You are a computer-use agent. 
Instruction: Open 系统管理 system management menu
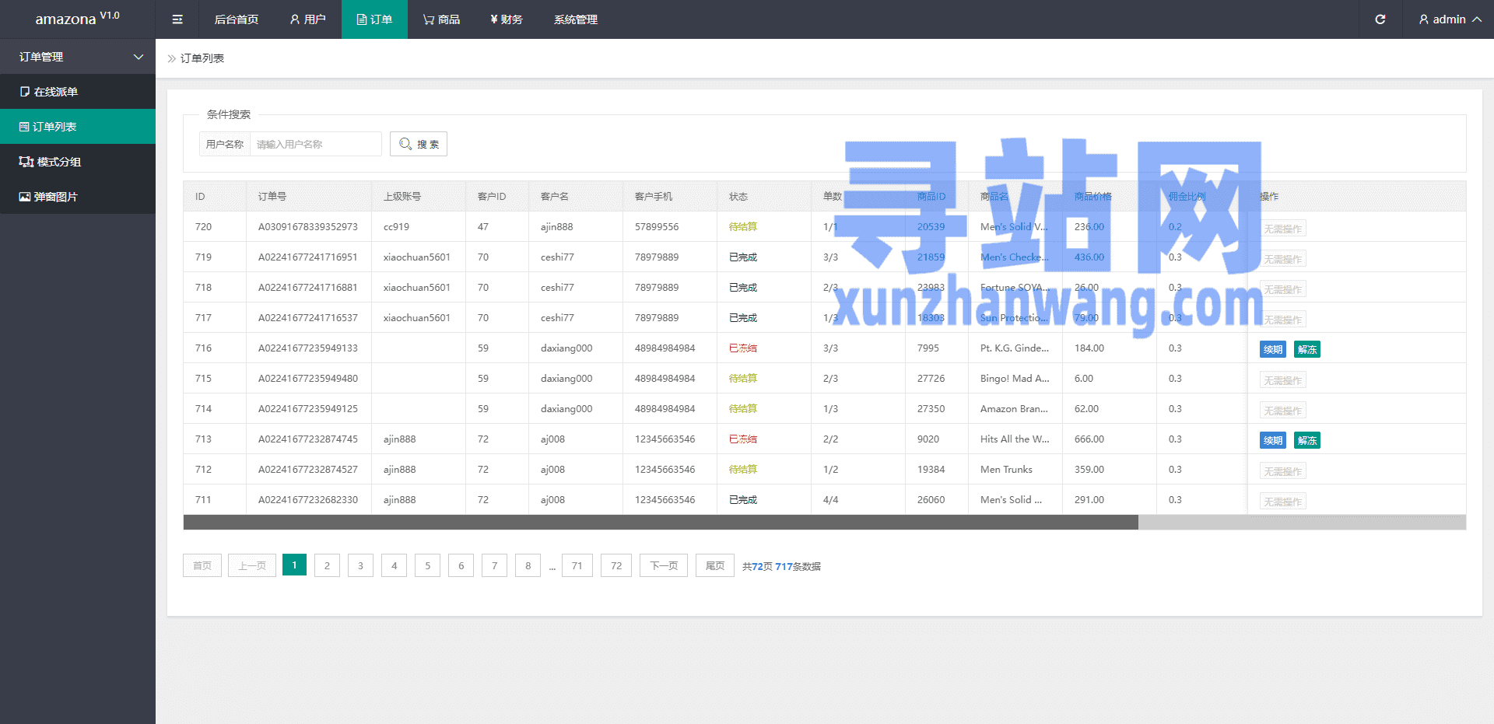[x=575, y=19]
